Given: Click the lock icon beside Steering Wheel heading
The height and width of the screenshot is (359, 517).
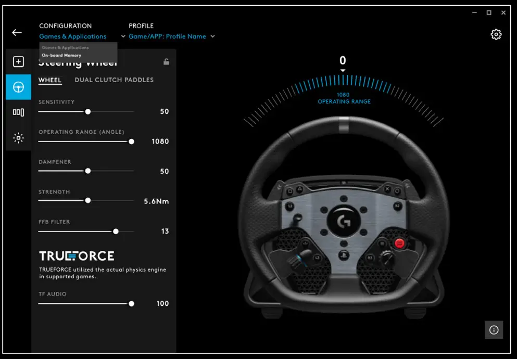Looking at the screenshot, I should [x=166, y=61].
